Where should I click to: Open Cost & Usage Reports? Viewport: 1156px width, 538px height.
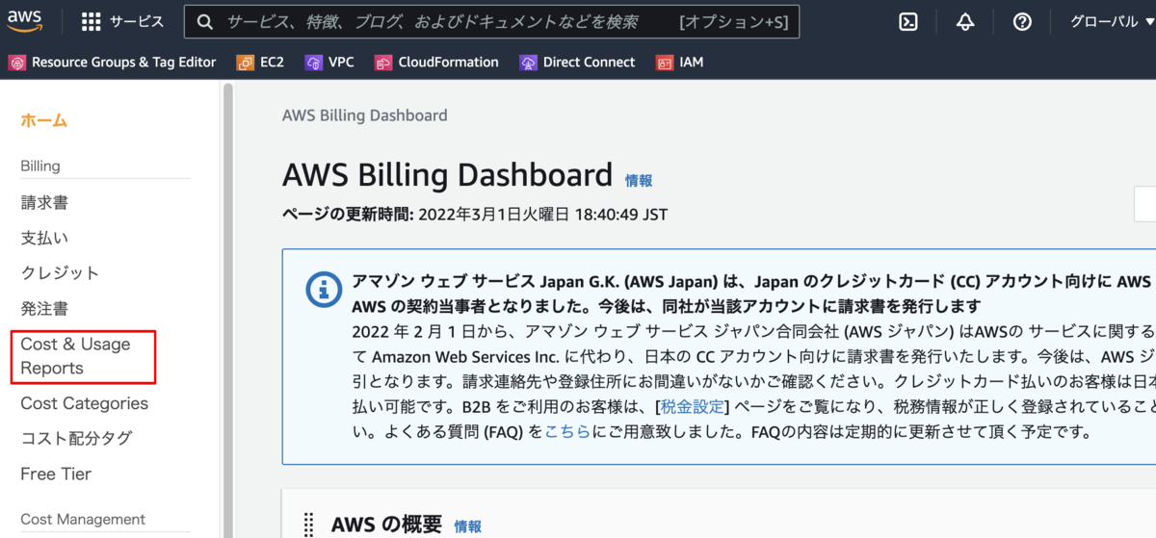pyautogui.click(x=75, y=356)
